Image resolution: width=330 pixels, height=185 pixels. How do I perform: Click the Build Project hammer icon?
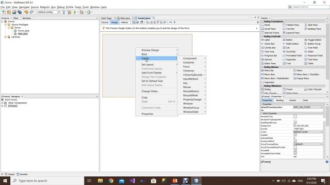click(x=64, y=12)
